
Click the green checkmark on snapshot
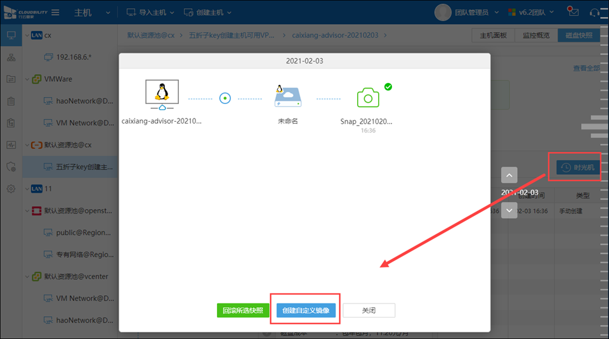[388, 87]
